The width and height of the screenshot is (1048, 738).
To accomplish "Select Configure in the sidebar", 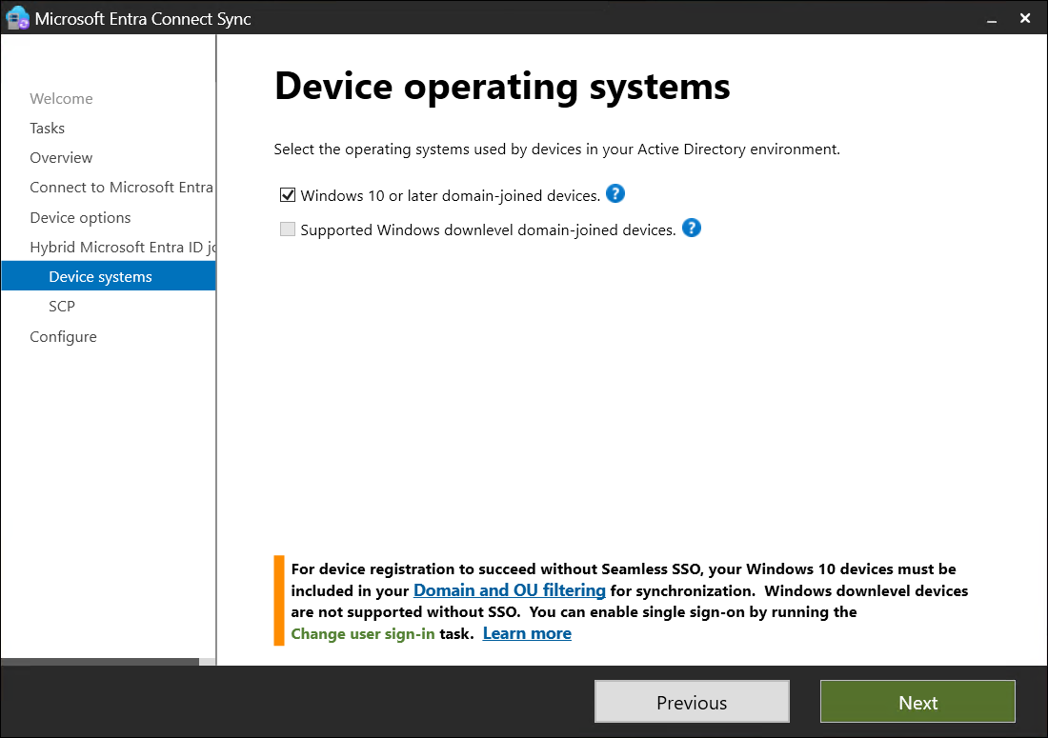I will [x=63, y=336].
